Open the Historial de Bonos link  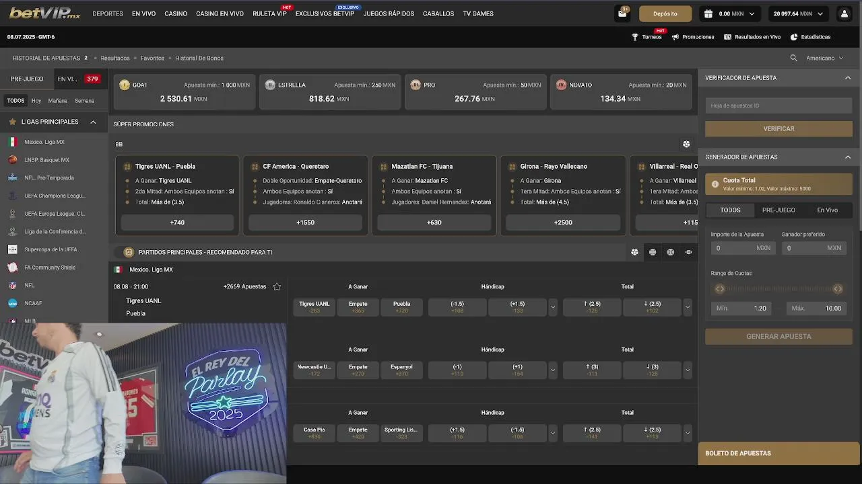[x=199, y=58]
